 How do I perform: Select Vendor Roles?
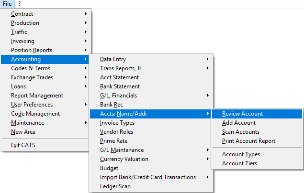click(x=150, y=132)
